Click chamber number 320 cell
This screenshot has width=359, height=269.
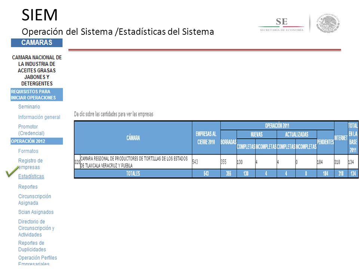click(x=77, y=162)
